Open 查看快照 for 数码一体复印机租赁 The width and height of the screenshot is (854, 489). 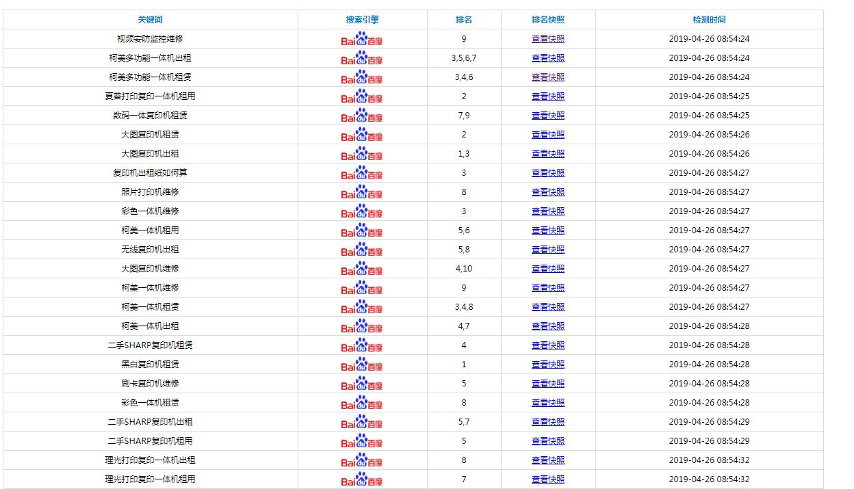[548, 116]
